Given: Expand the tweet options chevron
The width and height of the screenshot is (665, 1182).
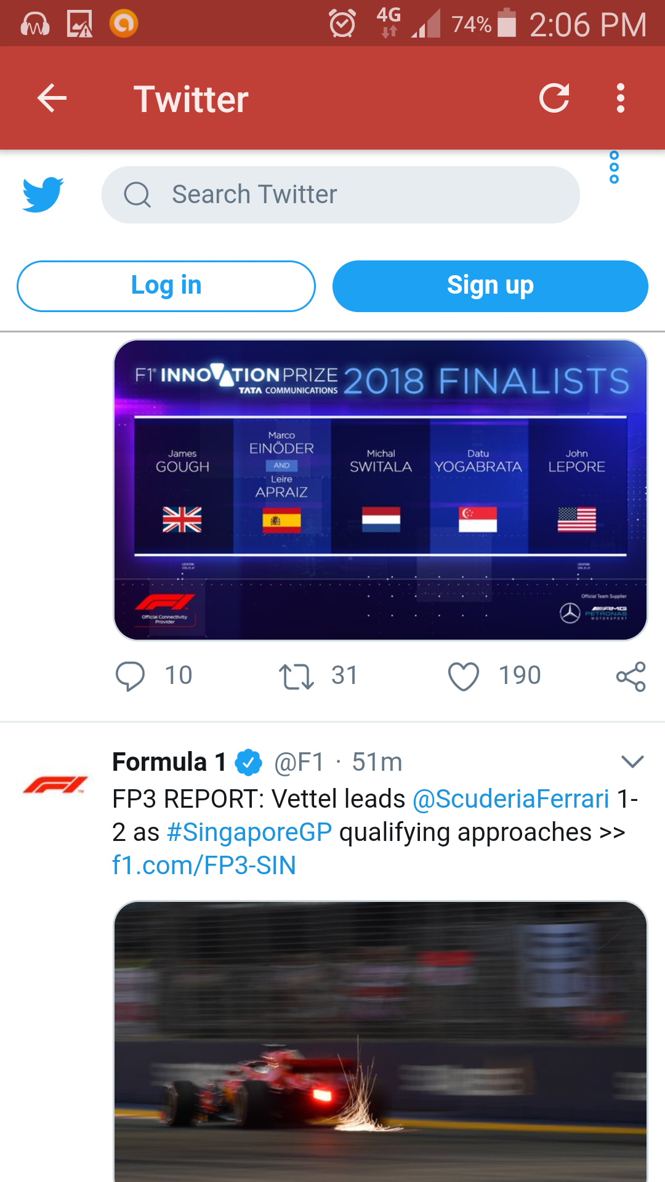Looking at the screenshot, I should coord(632,762).
